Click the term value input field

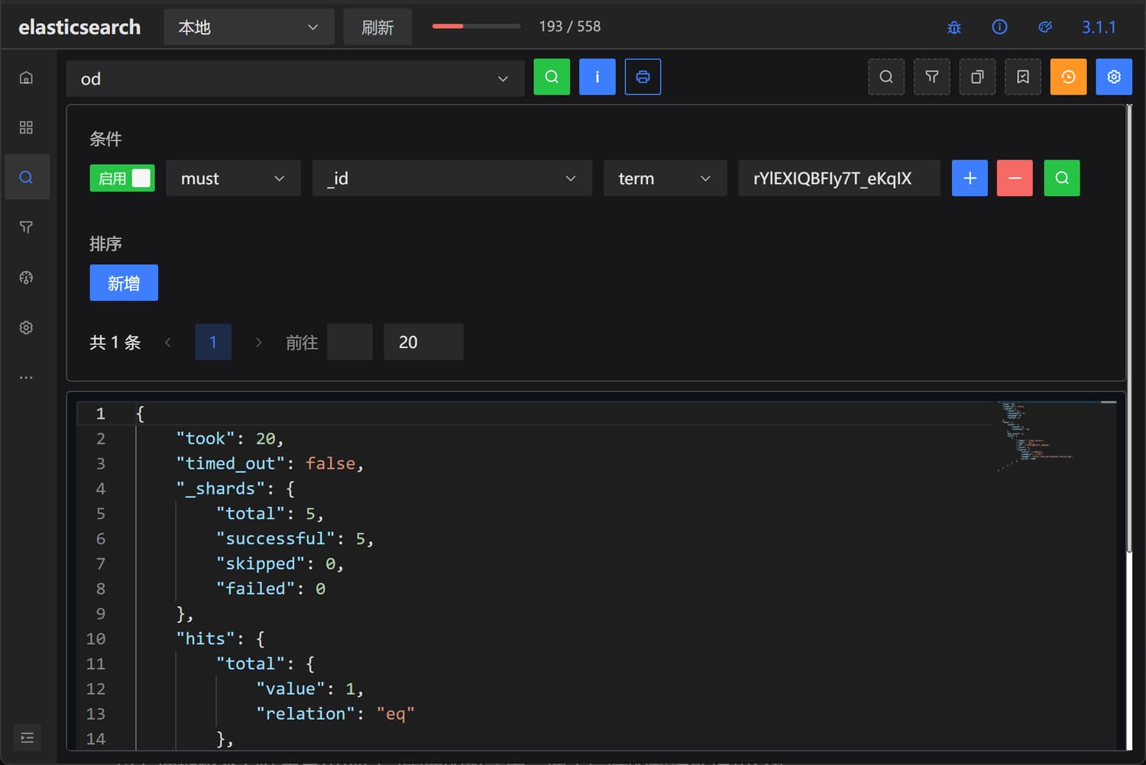pos(838,178)
